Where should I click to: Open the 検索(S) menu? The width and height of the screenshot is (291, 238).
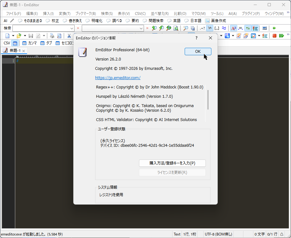(107, 14)
